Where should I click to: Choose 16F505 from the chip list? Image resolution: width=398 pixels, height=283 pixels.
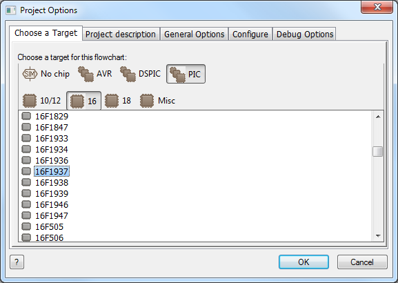(49, 226)
